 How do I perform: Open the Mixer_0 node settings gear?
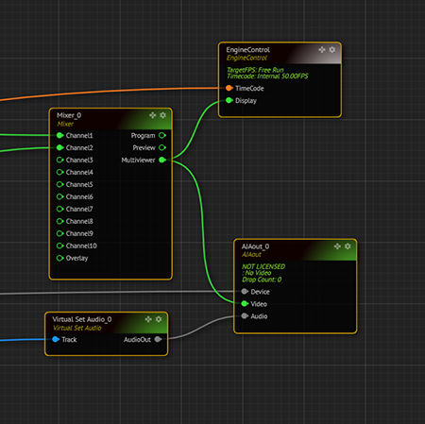(162, 115)
